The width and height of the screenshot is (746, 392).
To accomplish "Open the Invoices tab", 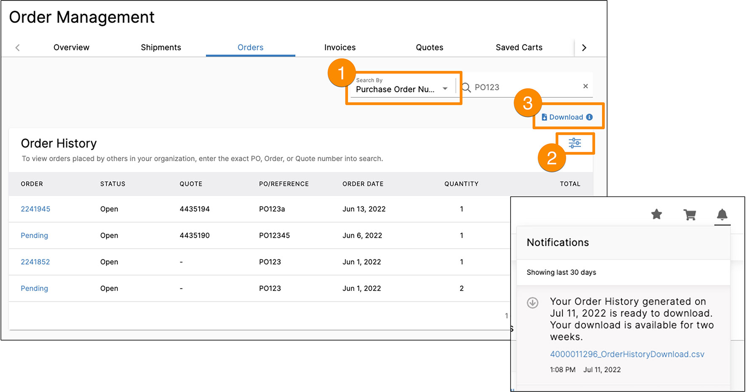I will pyautogui.click(x=340, y=48).
